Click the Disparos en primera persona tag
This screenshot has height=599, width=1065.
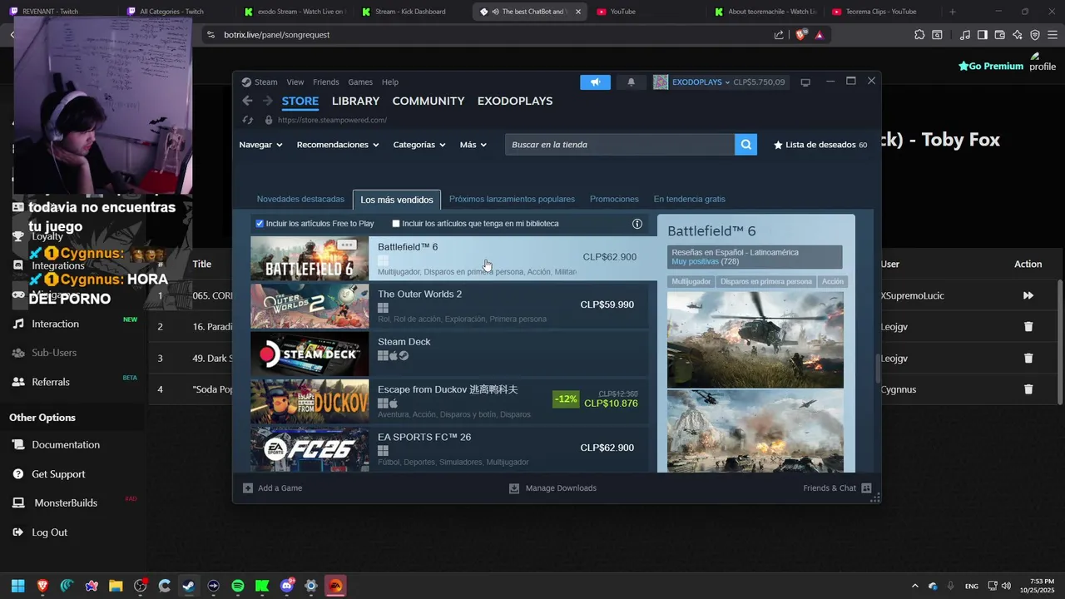765,282
